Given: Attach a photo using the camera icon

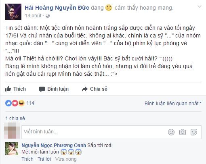Looking at the screenshot, I should click(x=183, y=132).
